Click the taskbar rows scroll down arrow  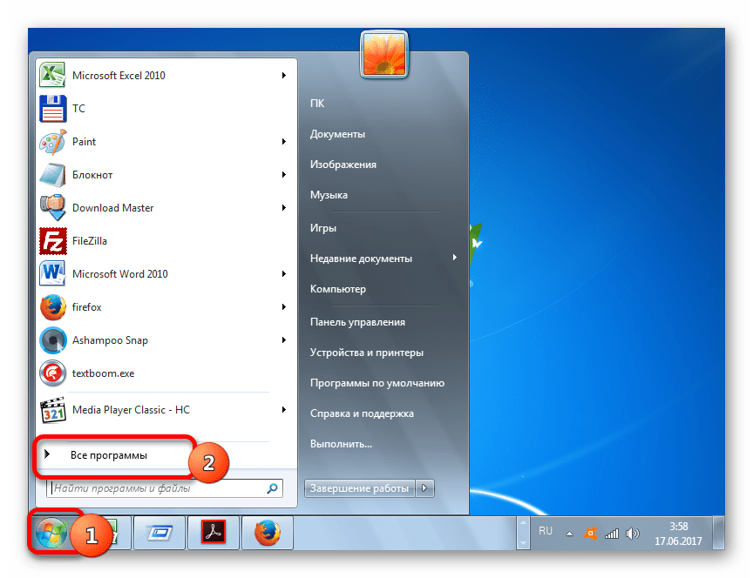523,542
